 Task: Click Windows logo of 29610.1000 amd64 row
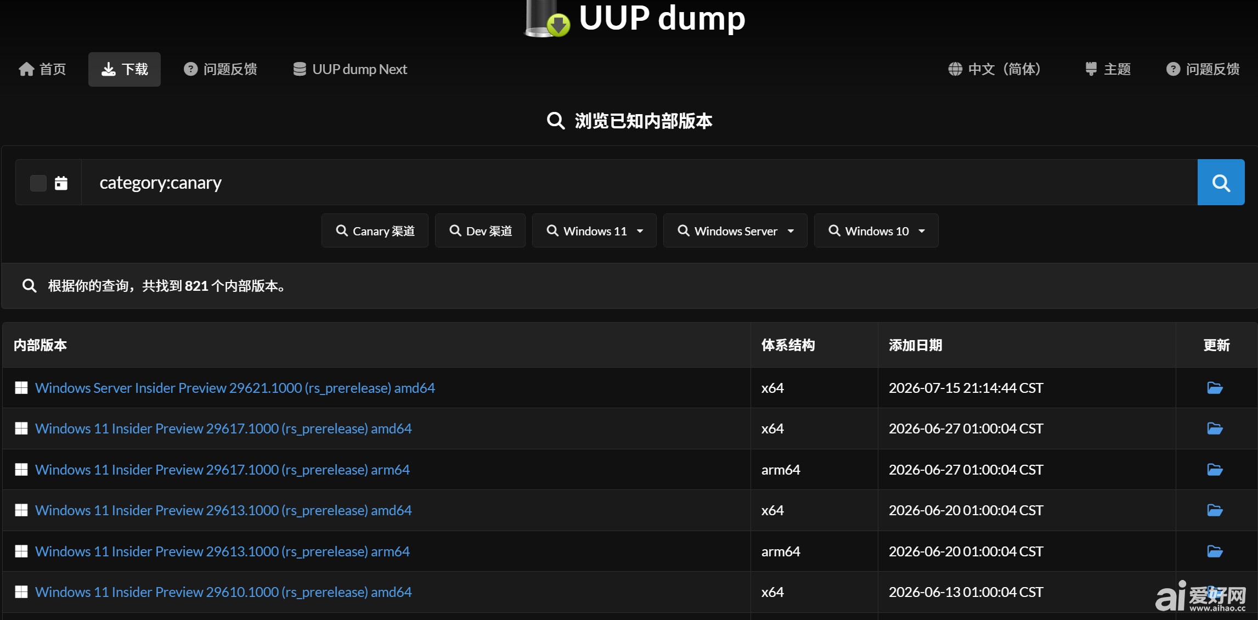pyautogui.click(x=21, y=592)
